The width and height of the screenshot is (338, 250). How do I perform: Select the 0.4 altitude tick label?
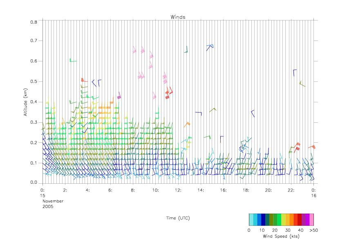tap(34, 102)
